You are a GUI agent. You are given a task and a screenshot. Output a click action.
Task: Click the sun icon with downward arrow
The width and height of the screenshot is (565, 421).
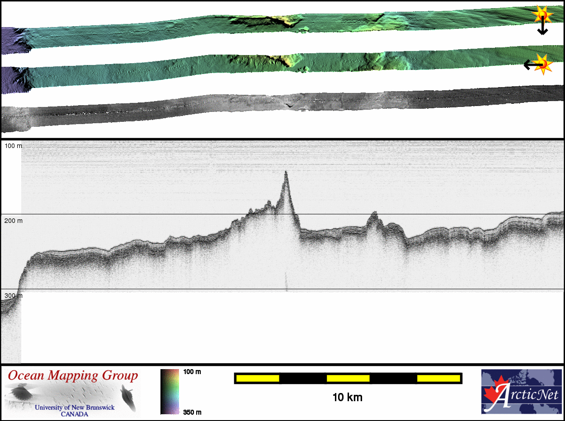click(542, 16)
